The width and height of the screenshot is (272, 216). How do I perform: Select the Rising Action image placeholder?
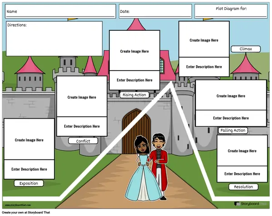(134, 51)
